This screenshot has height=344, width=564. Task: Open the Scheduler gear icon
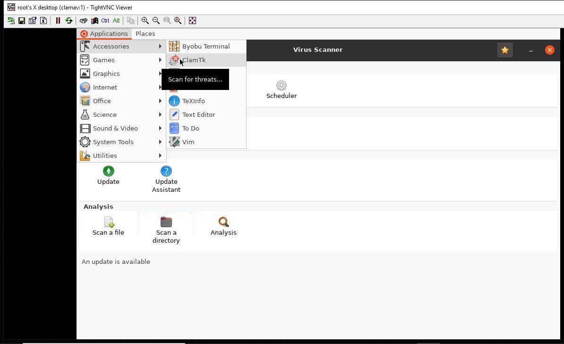(282, 85)
